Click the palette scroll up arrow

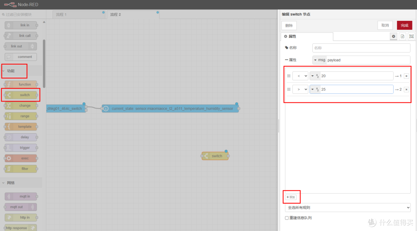[44, 22]
